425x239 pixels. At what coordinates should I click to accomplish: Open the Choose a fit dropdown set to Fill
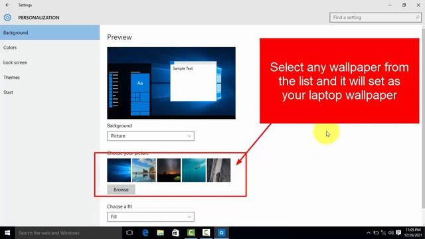click(151, 217)
